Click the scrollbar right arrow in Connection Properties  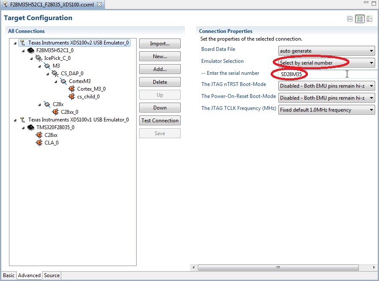coord(374,267)
